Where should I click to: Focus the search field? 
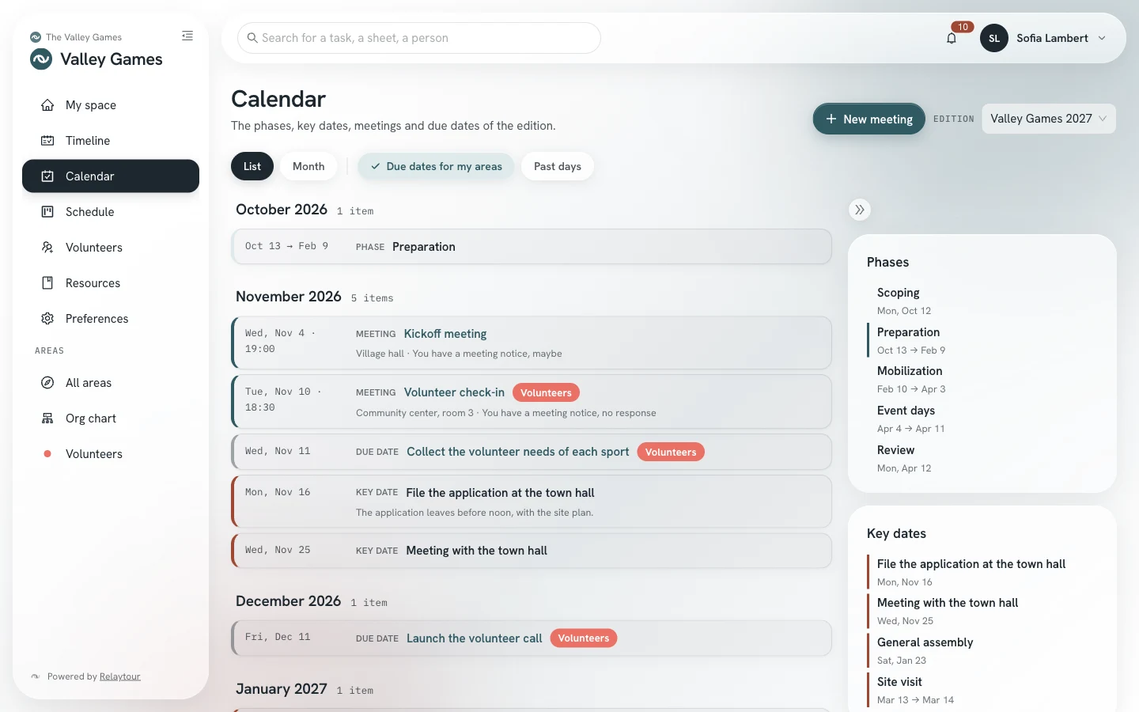(x=419, y=38)
